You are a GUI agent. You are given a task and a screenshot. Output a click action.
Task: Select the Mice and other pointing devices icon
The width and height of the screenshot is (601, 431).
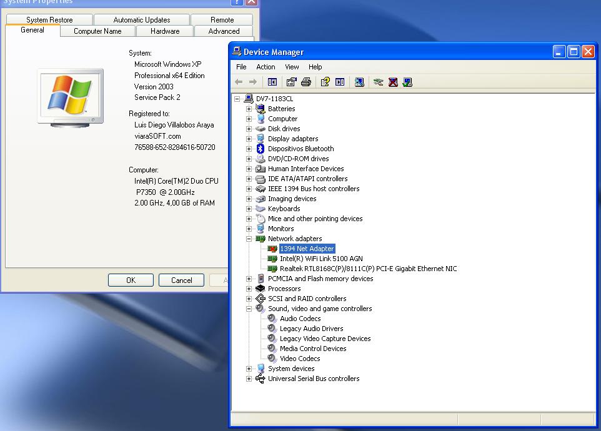tap(261, 219)
